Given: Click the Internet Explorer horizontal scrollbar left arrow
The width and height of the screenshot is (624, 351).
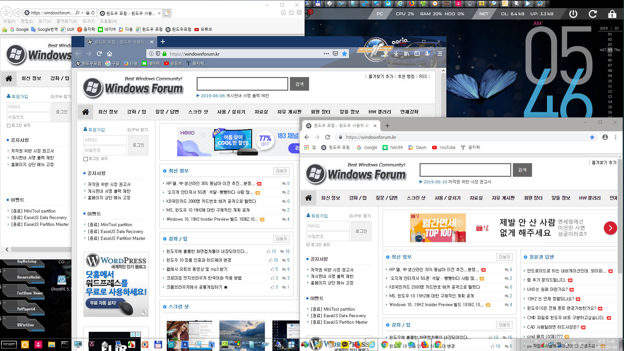Looking at the screenshot, I should click(7, 249).
